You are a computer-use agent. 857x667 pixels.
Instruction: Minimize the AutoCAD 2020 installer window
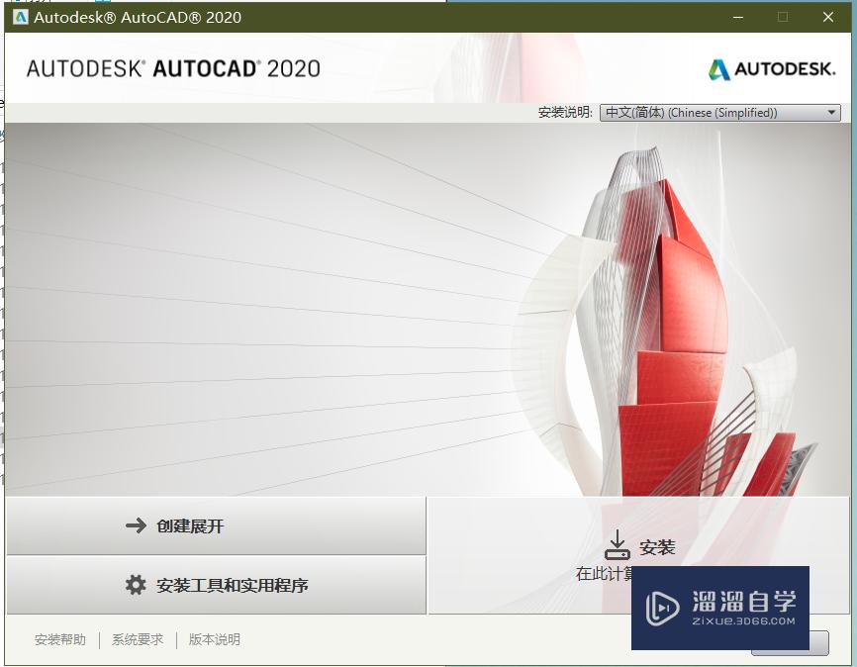pos(738,17)
